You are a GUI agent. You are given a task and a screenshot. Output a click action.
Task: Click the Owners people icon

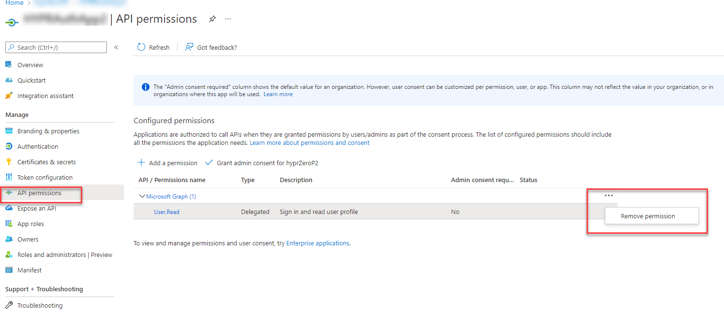click(9, 239)
